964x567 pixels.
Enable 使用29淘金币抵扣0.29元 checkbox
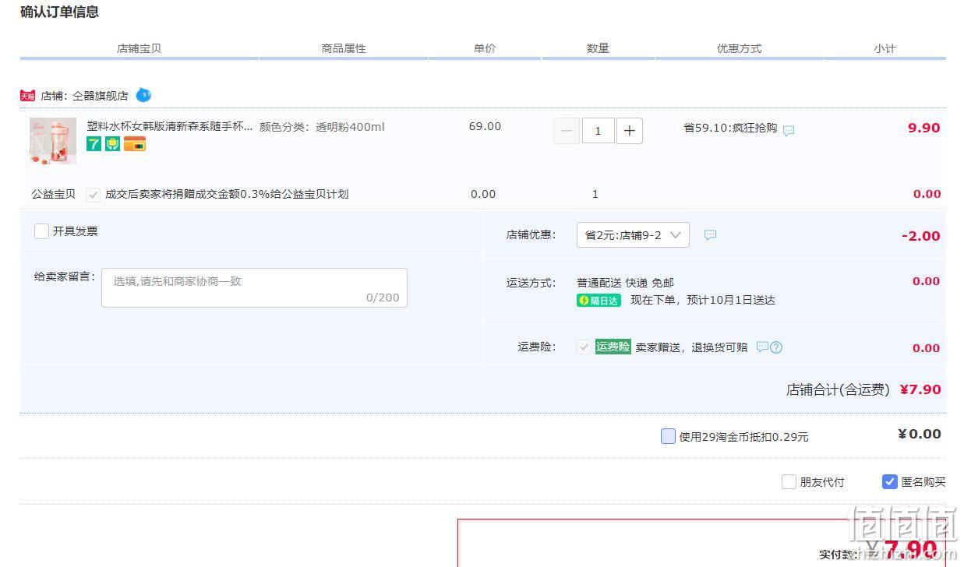(668, 436)
